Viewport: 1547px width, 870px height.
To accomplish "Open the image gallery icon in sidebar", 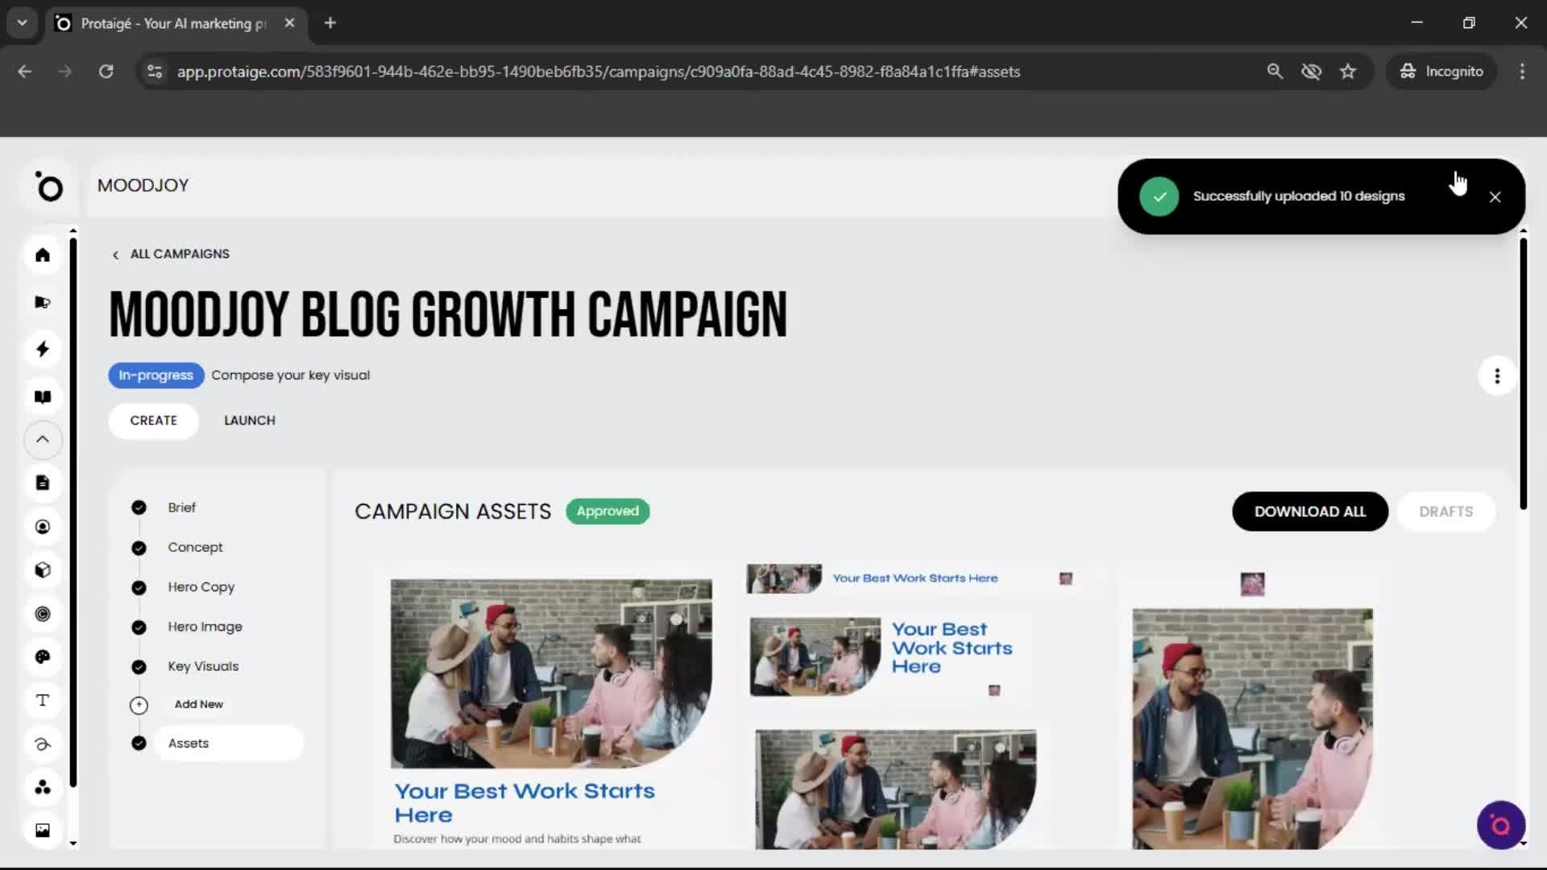I will tap(43, 830).
